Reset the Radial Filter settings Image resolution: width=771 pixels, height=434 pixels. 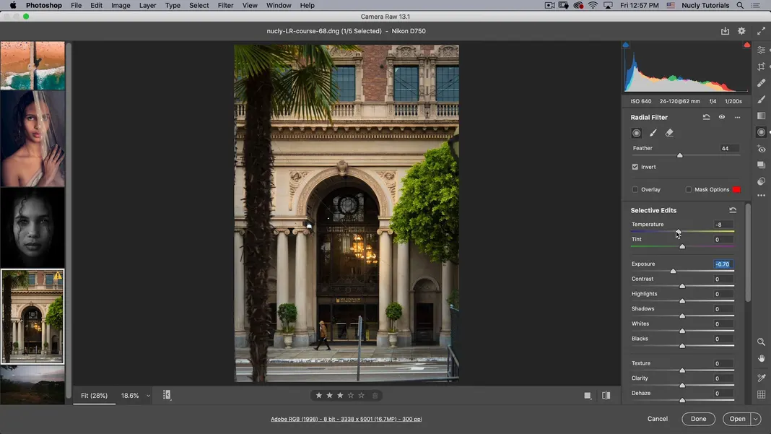tap(706, 117)
